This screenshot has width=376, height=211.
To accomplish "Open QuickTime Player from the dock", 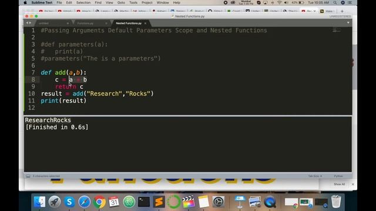I will click(x=270, y=202).
